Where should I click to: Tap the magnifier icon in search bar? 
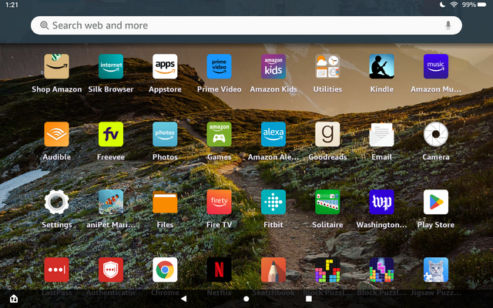[x=45, y=25]
